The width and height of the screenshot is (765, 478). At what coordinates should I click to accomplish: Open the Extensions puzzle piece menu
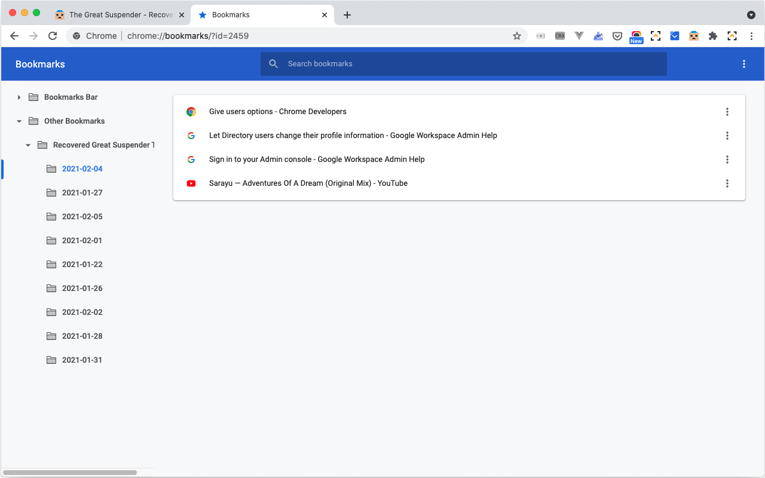[x=712, y=36]
